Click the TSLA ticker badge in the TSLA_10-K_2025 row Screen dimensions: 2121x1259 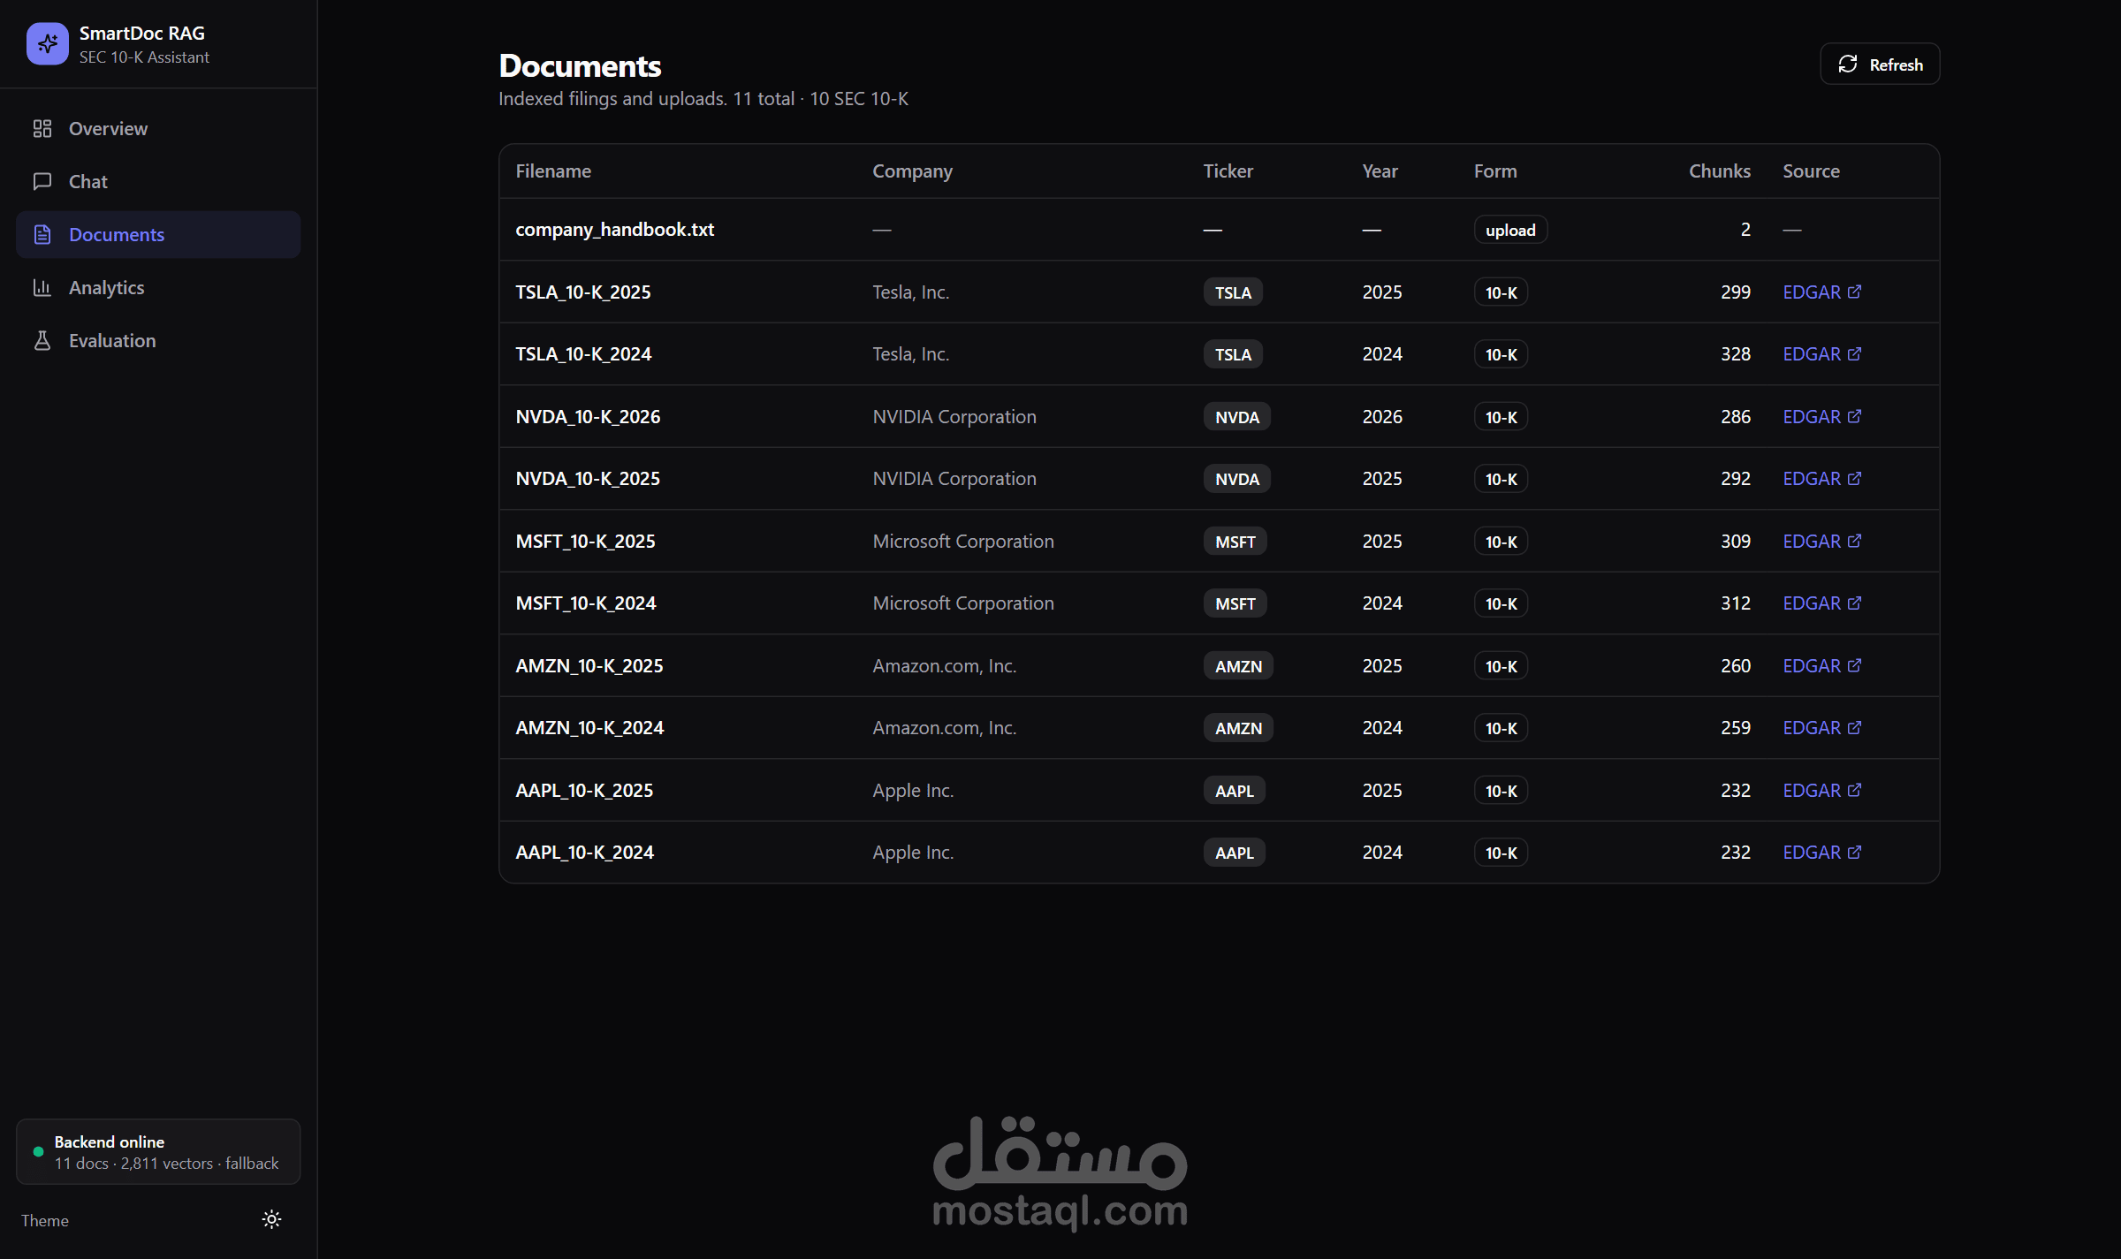1233,292
